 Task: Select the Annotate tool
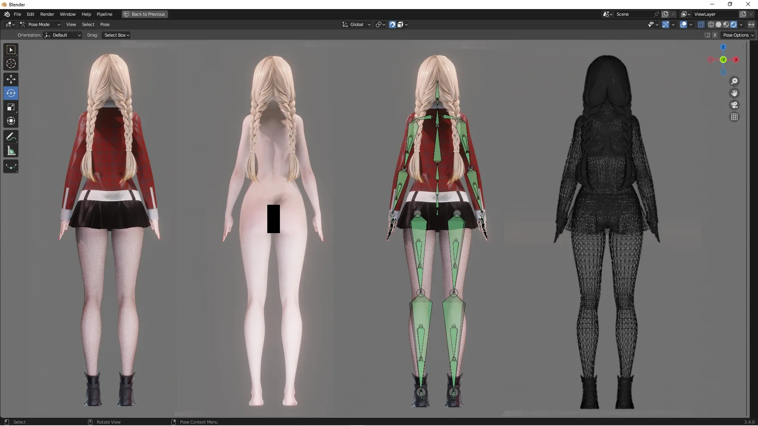11,136
